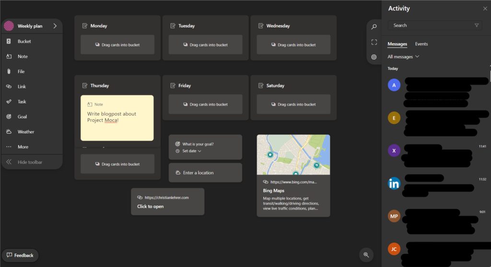
Task: Select the Monday bucket title
Action: (x=99, y=26)
